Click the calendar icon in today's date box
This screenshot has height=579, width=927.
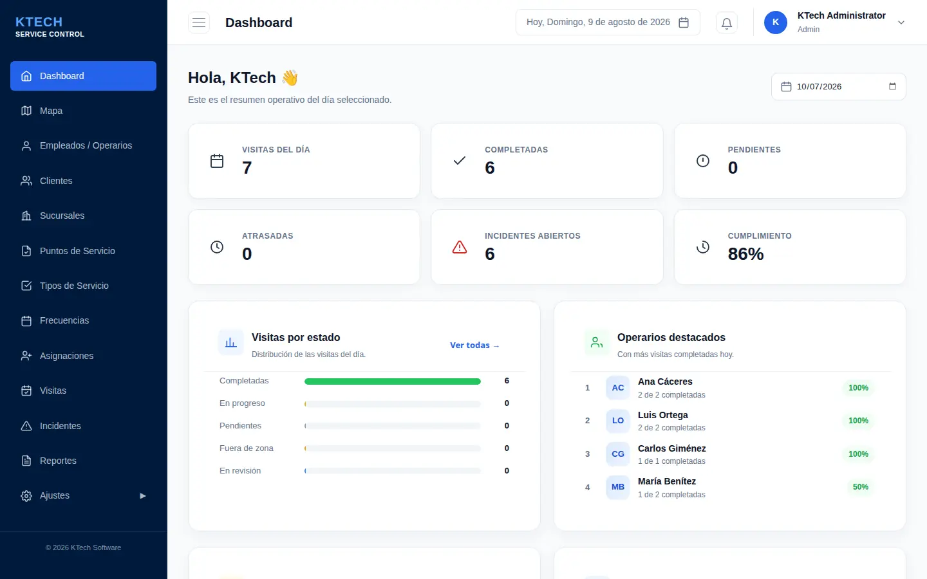(x=684, y=23)
